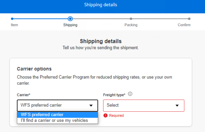Image resolution: width=205 pixels, height=132 pixels.
Task: Click the active Shipping step circle
Action: pyautogui.click(x=70, y=19)
